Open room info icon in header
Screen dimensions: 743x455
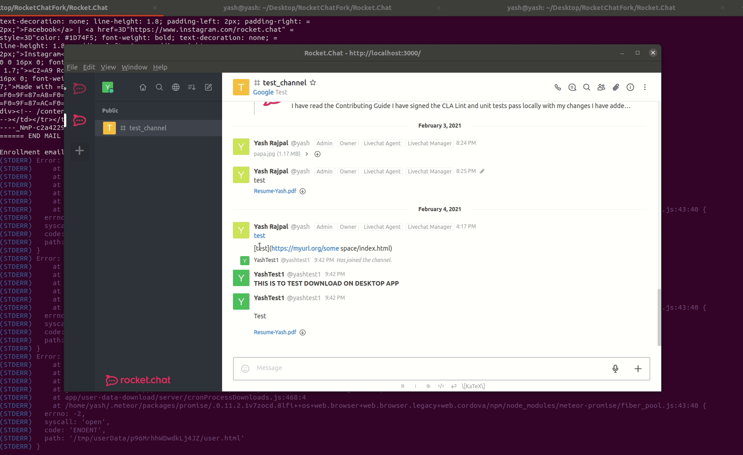point(630,87)
